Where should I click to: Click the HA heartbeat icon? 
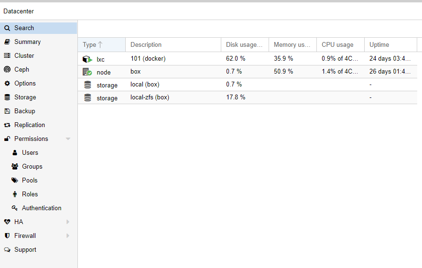pos(7,222)
